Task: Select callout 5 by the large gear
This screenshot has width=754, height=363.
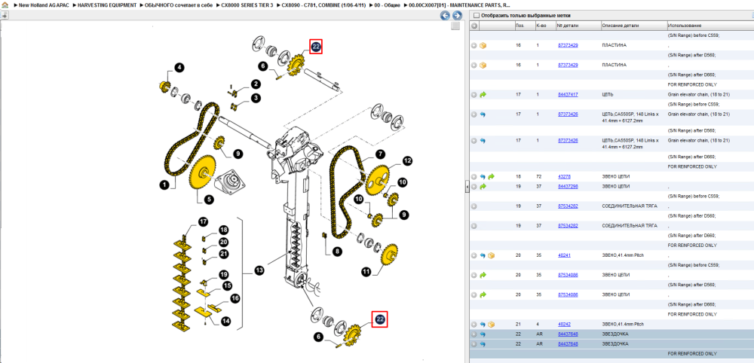Action: pyautogui.click(x=210, y=199)
